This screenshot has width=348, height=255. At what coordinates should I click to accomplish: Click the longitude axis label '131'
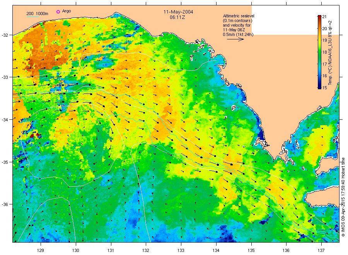click(x=111, y=251)
